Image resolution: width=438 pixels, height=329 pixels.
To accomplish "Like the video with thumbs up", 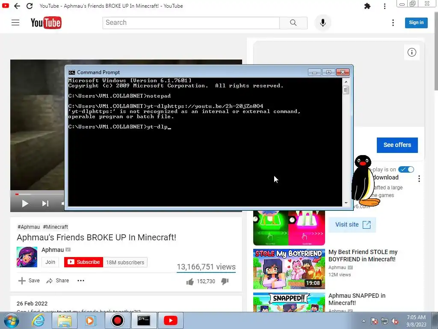I will (x=190, y=281).
